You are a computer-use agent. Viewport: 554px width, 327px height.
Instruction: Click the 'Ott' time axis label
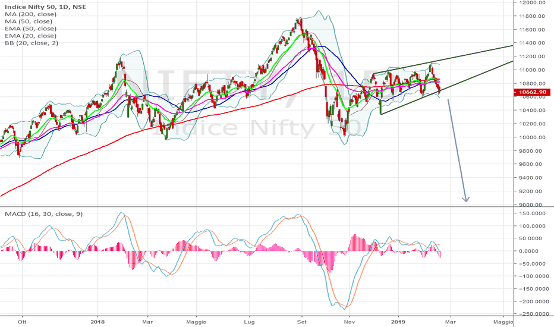tap(22, 322)
